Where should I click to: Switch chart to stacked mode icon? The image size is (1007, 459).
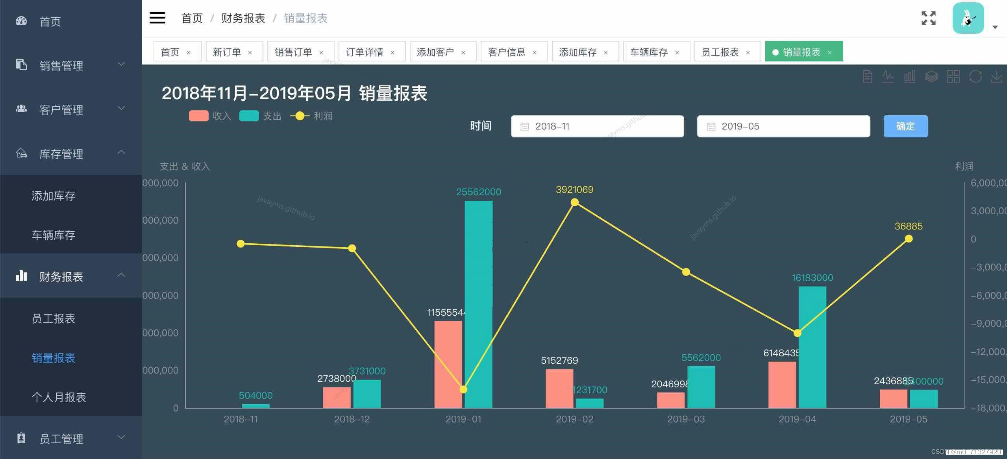pyautogui.click(x=931, y=76)
